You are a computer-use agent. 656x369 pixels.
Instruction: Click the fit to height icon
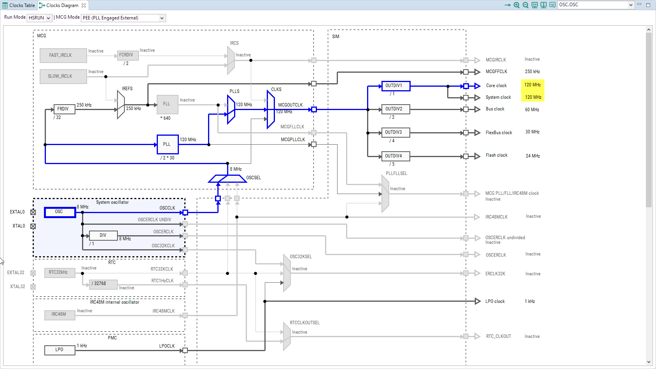click(544, 5)
